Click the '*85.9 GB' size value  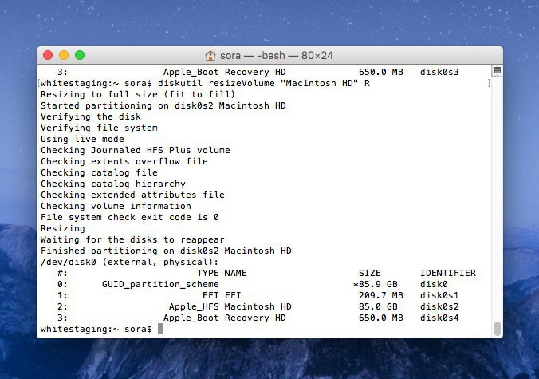(x=376, y=284)
